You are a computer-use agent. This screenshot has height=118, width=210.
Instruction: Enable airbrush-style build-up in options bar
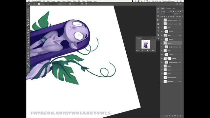(82, 4)
